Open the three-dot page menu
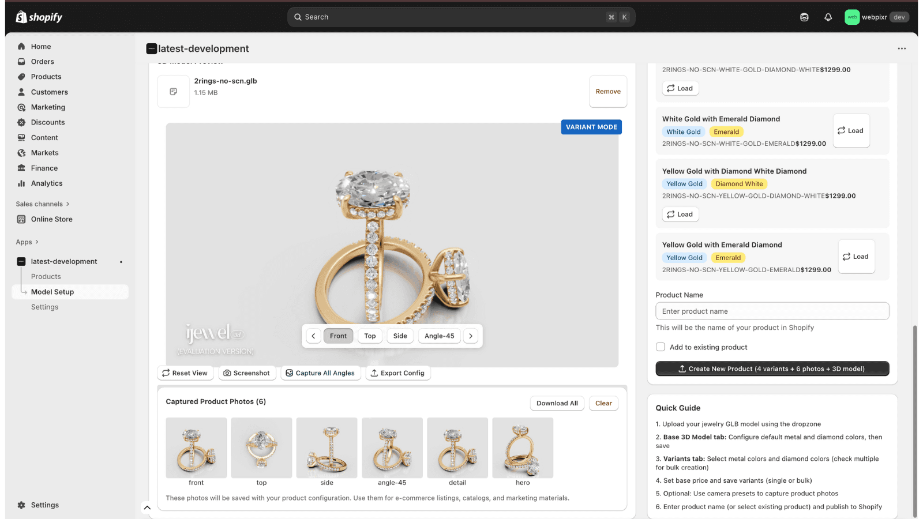Viewport: 923px width, 519px height. [x=902, y=49]
